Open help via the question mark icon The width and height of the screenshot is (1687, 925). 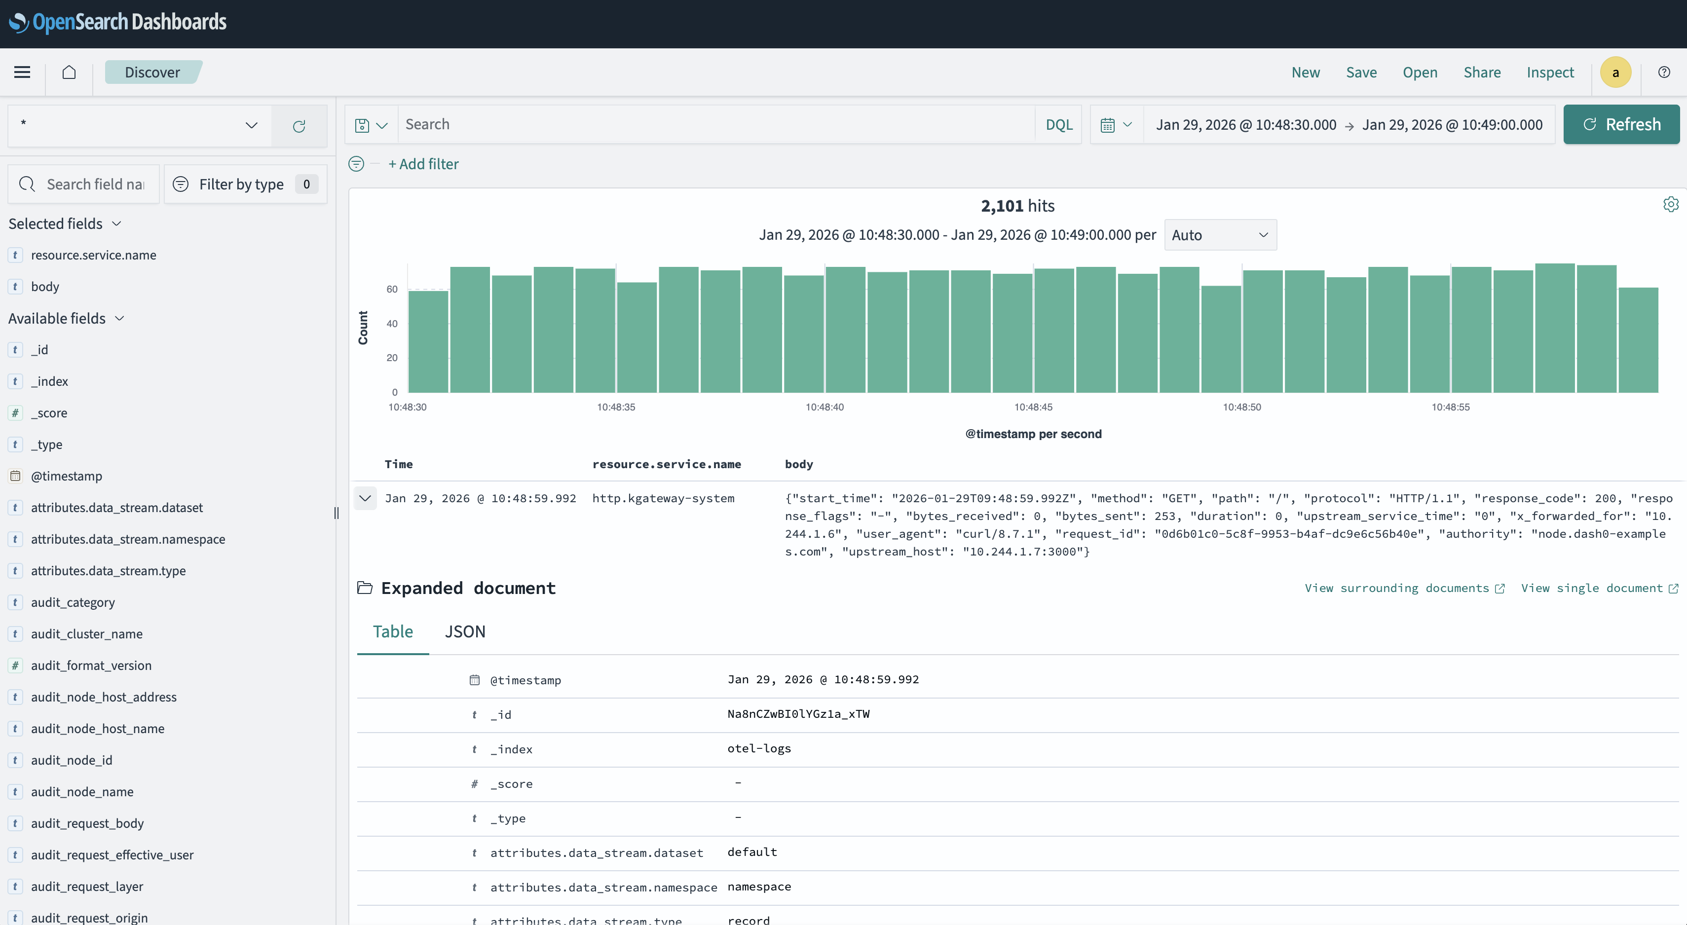[1664, 72]
